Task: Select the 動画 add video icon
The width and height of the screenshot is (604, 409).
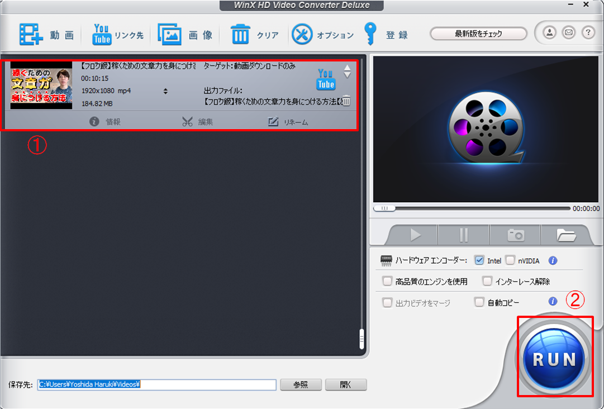Action: click(31, 34)
